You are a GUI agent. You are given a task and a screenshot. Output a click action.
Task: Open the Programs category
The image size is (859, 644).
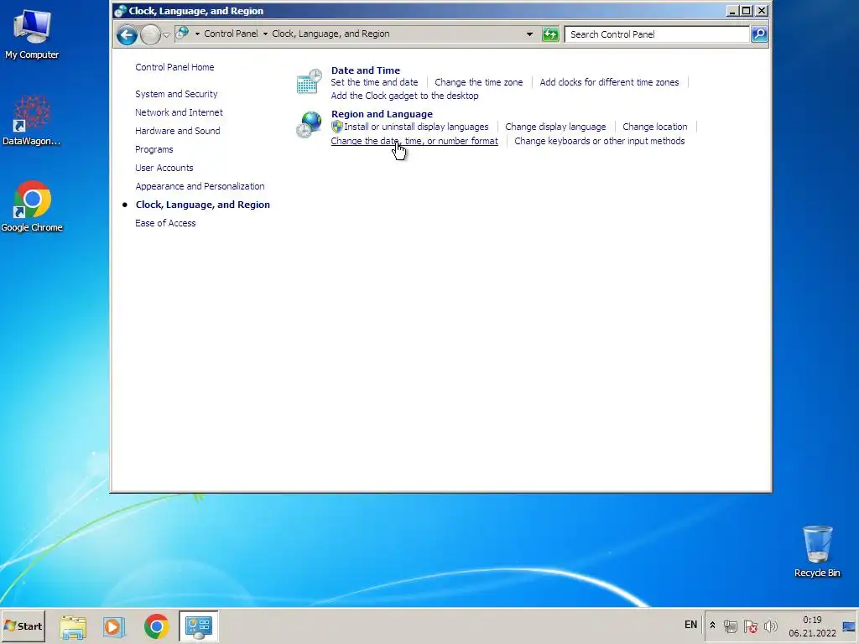pyautogui.click(x=154, y=149)
